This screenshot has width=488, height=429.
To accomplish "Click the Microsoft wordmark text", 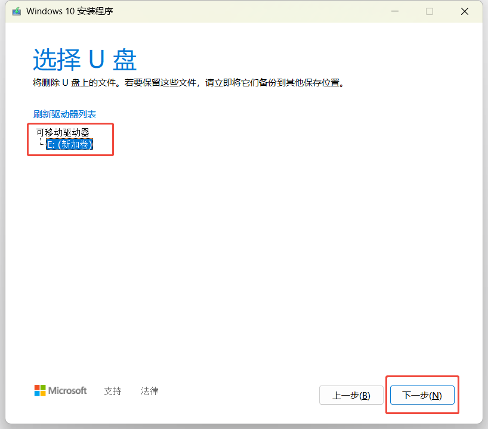I will (x=67, y=391).
